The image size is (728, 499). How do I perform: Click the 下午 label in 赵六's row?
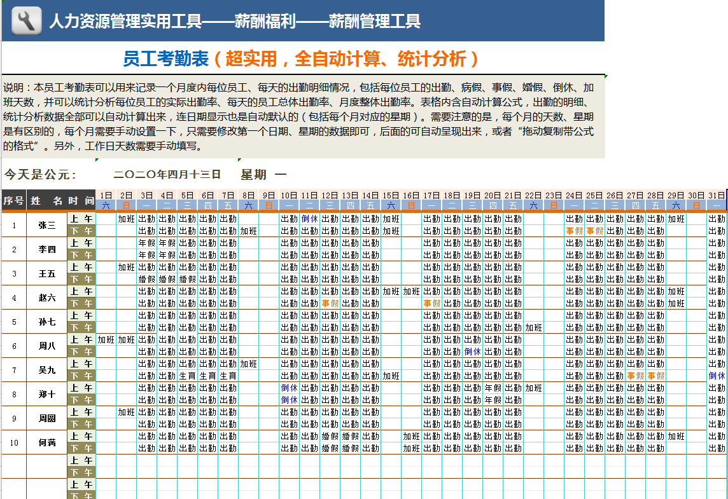[x=81, y=303]
